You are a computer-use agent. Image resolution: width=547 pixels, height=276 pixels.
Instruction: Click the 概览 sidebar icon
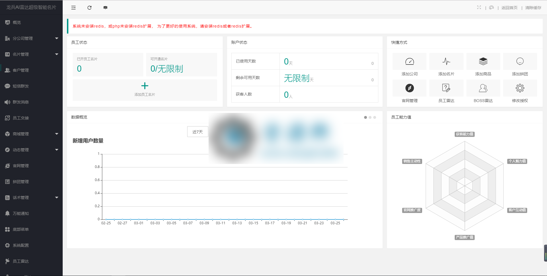click(7, 22)
